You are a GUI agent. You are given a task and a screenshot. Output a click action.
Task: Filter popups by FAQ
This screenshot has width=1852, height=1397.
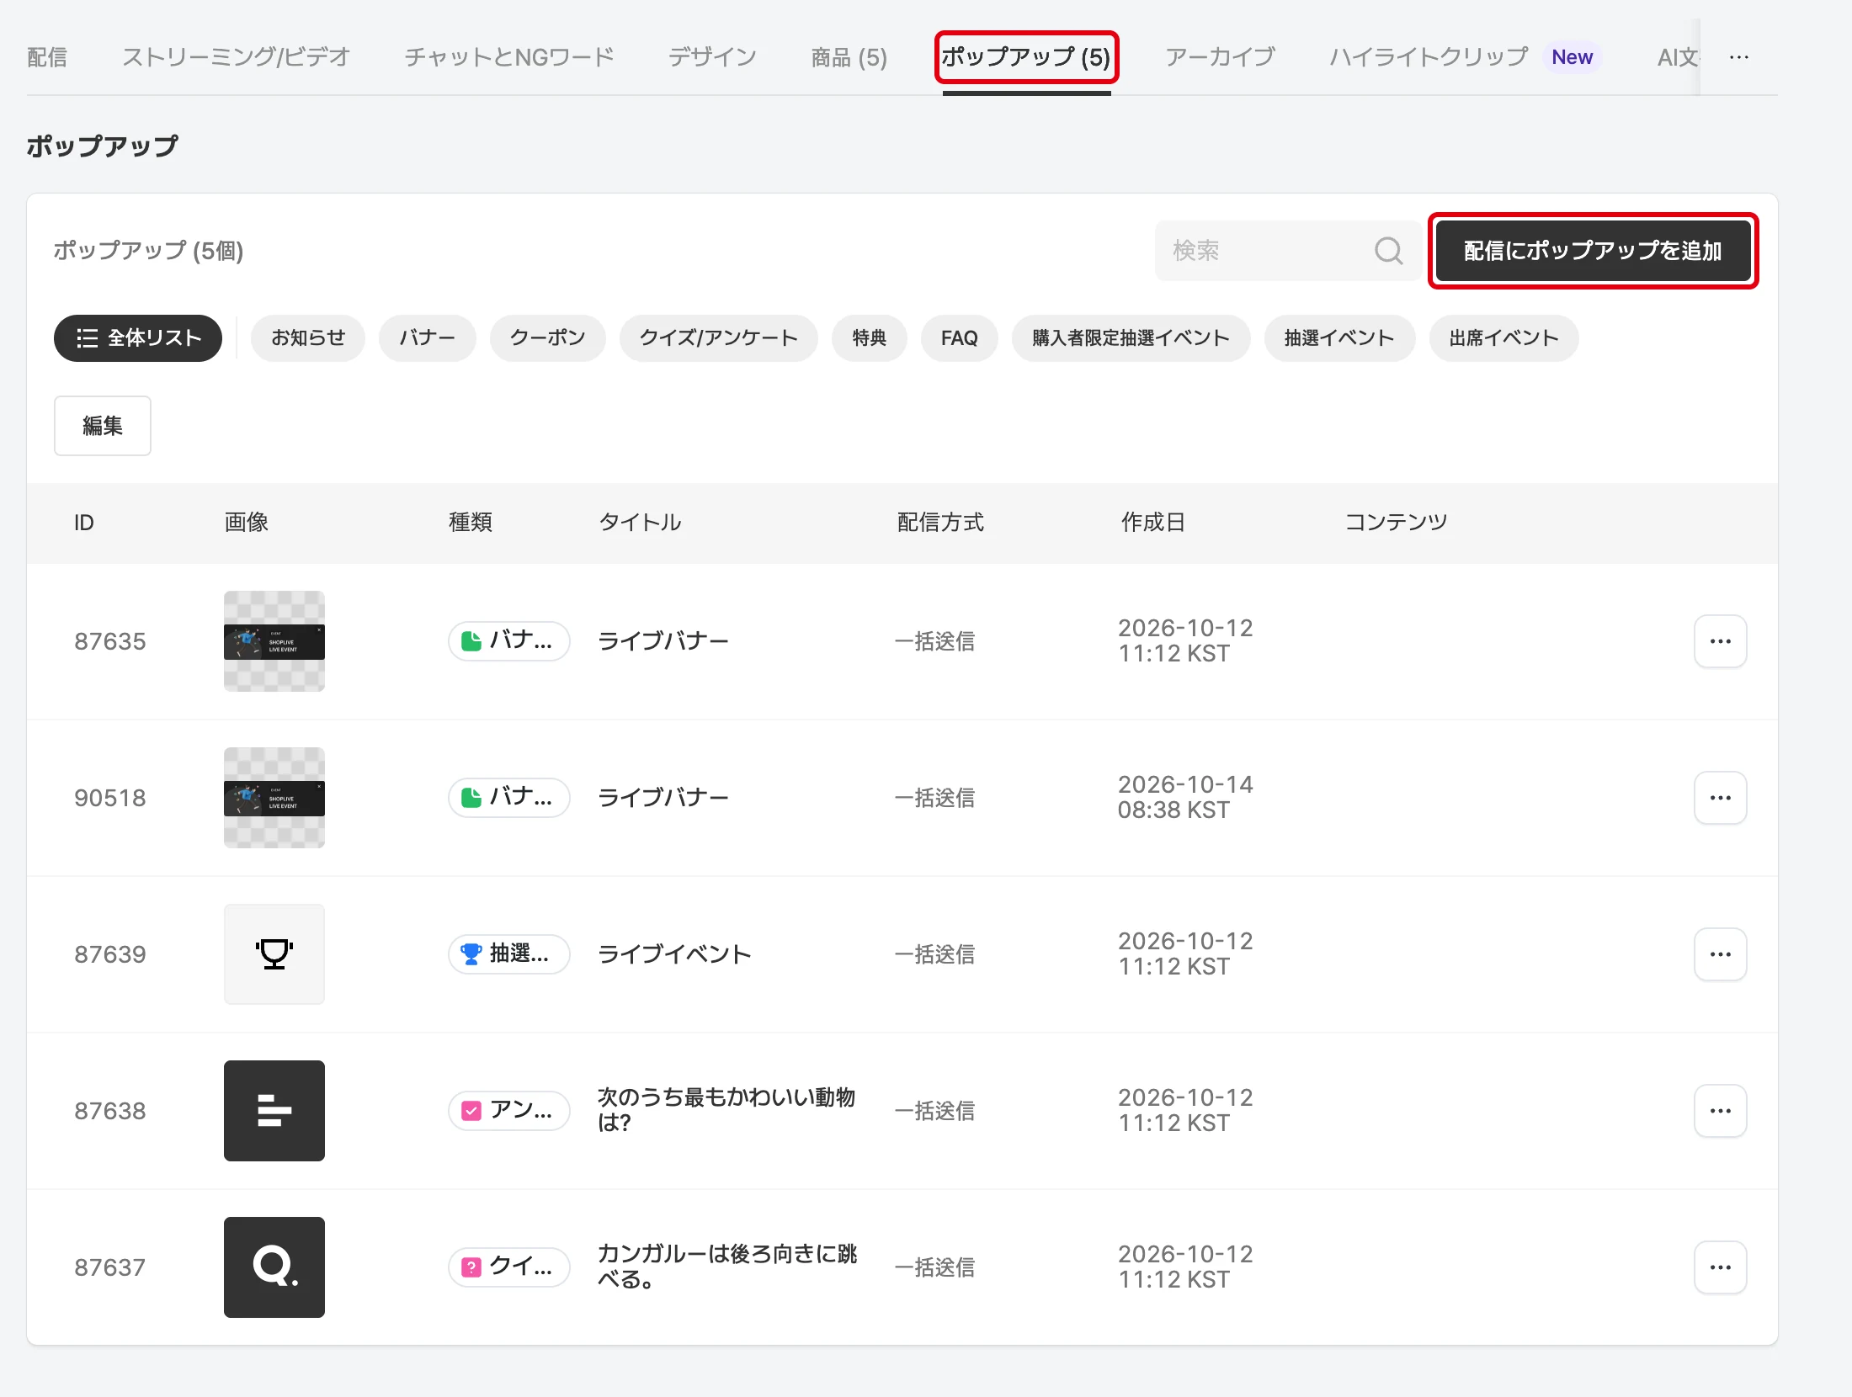(960, 338)
